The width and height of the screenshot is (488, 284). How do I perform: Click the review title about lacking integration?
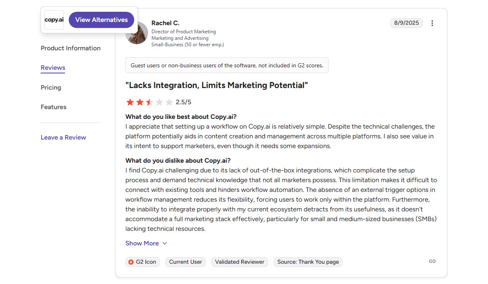point(216,85)
